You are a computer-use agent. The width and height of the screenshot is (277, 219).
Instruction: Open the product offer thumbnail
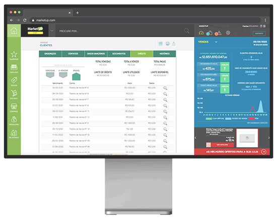247,138
